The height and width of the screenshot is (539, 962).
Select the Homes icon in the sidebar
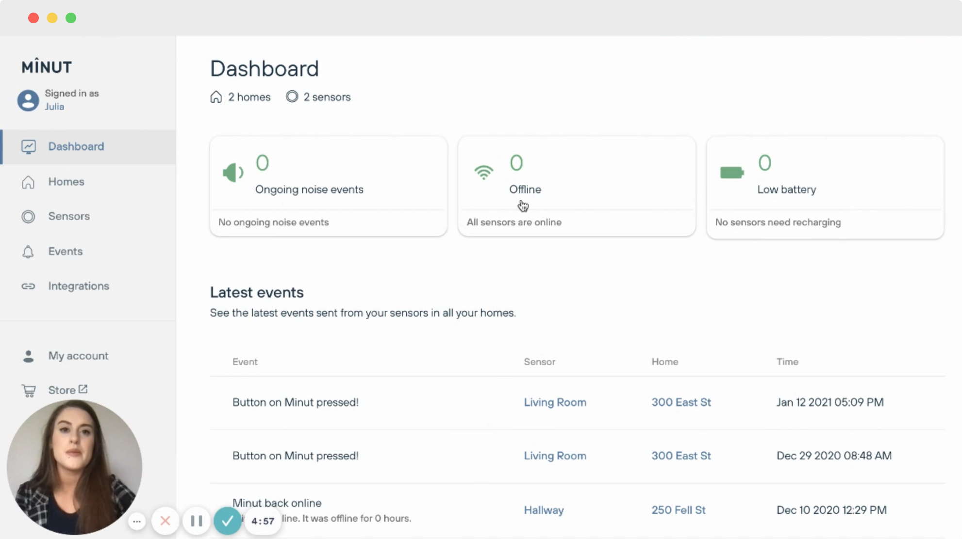[x=28, y=182]
